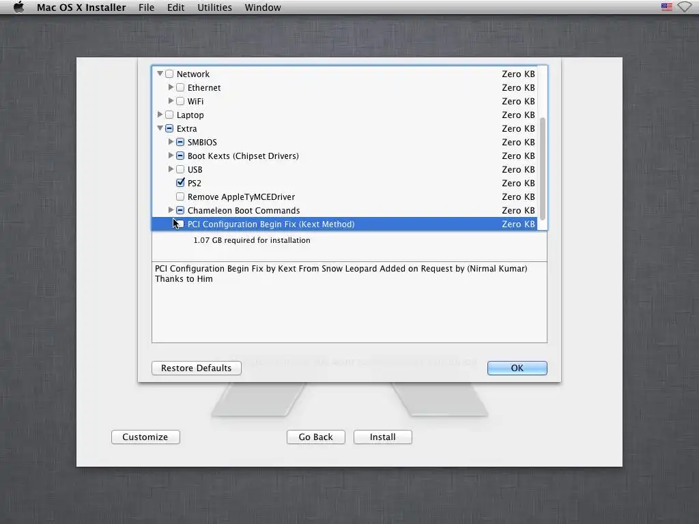Toggle the SMBIOS checkbox

pyautogui.click(x=180, y=142)
